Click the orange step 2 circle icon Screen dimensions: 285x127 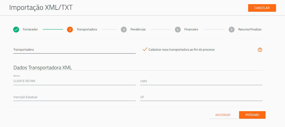tap(70, 29)
